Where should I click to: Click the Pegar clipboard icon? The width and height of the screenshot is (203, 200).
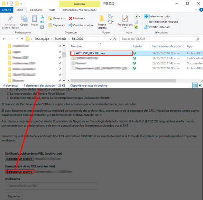click(x=35, y=18)
